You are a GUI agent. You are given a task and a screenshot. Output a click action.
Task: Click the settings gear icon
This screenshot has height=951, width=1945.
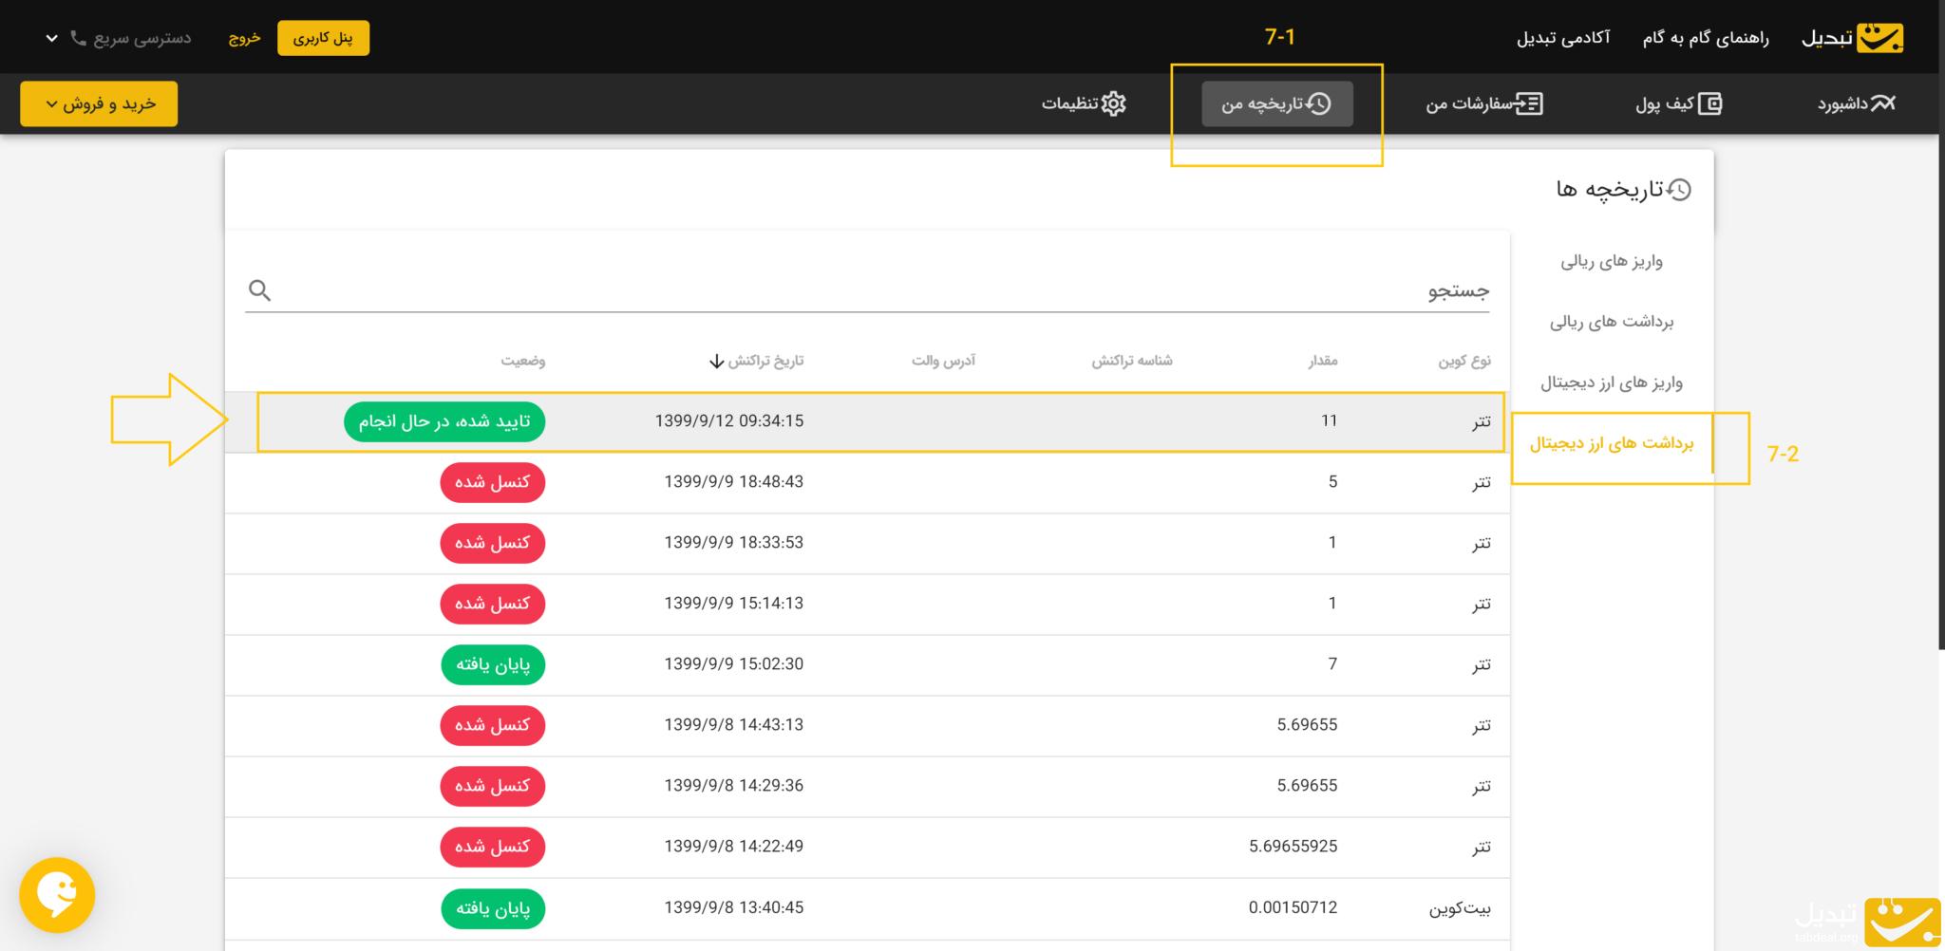point(1114,103)
